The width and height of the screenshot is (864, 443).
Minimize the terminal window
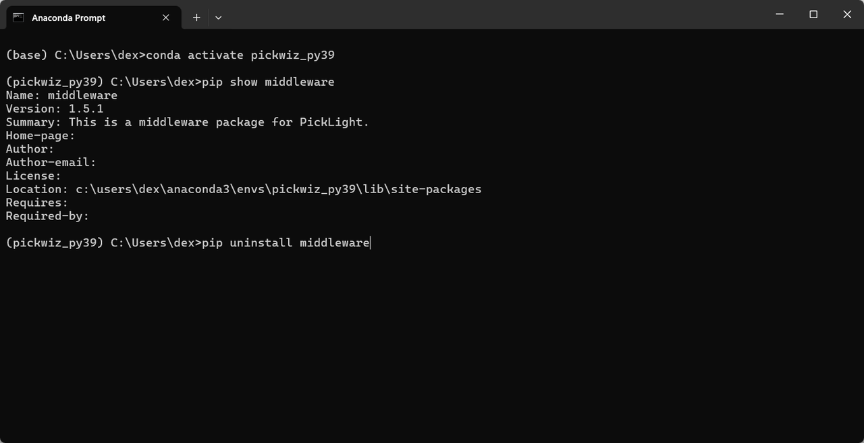pos(780,14)
